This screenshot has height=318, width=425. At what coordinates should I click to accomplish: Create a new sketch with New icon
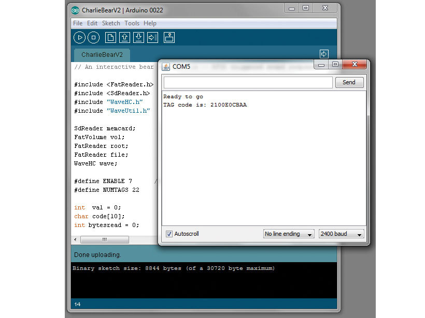pos(110,38)
